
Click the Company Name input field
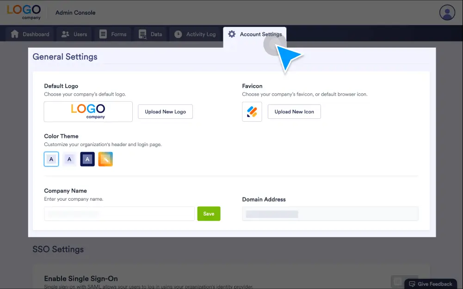click(x=119, y=214)
